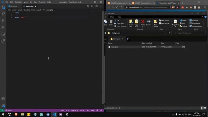Run the PHP file with the play icon
Image resolution: width=208 pixels, height=117 pixels.
coord(92,6)
